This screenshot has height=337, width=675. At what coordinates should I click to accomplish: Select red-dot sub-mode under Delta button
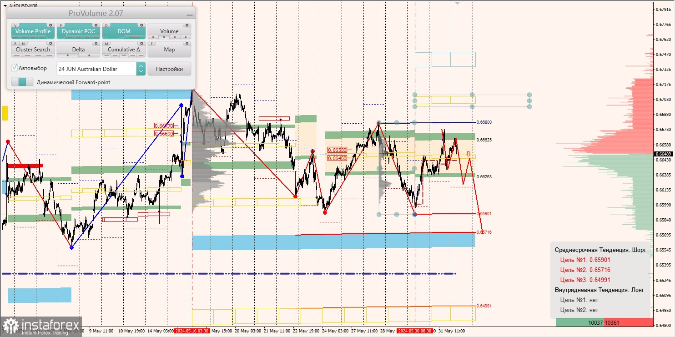point(89,55)
